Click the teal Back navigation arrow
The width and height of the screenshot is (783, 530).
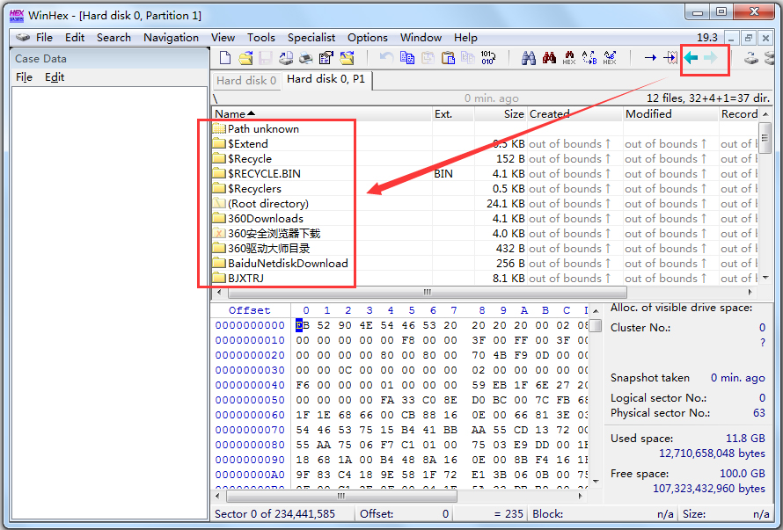(692, 59)
